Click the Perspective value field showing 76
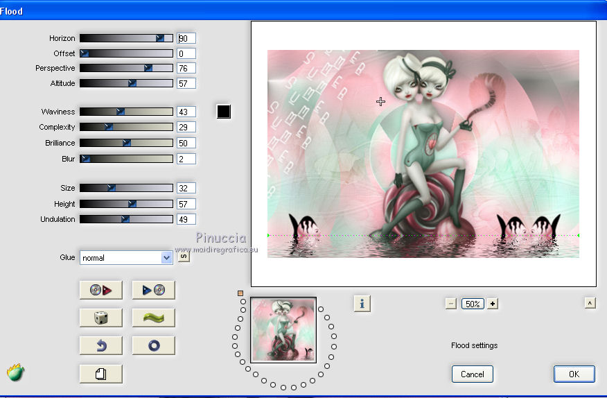Image resolution: width=607 pixels, height=398 pixels. [186, 68]
